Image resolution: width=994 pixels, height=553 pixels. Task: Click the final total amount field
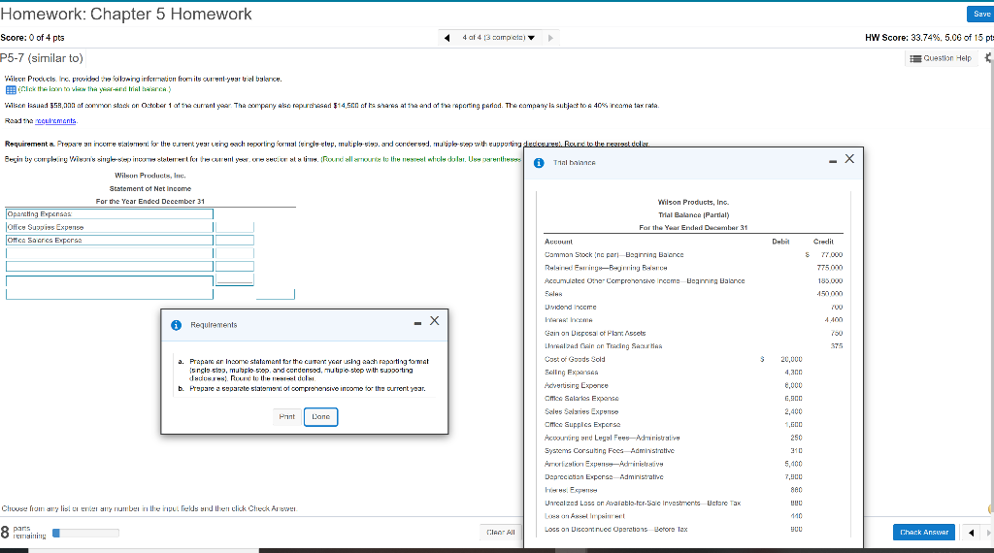pos(275,293)
